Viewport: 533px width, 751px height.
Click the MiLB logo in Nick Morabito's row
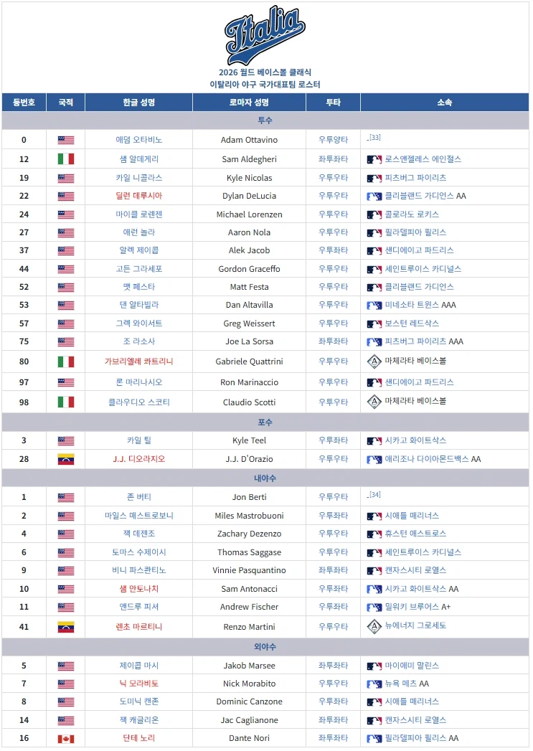pyautogui.click(x=374, y=684)
